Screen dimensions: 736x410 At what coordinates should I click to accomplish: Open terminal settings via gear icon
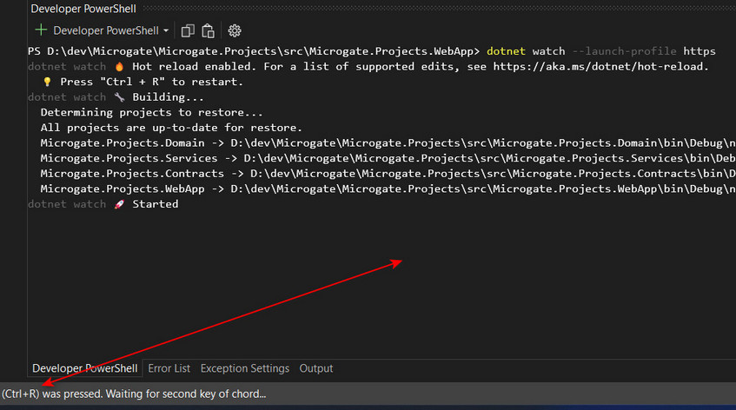click(x=235, y=31)
